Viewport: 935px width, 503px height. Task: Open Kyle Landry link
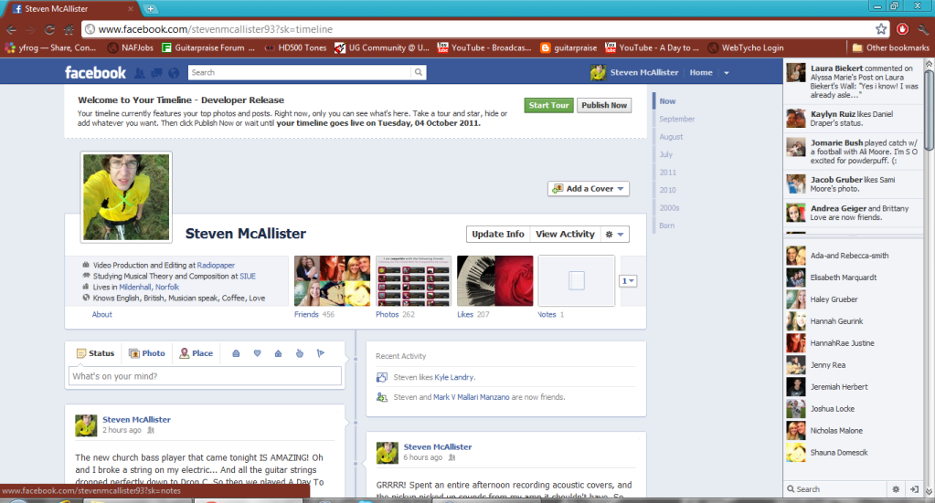[454, 377]
